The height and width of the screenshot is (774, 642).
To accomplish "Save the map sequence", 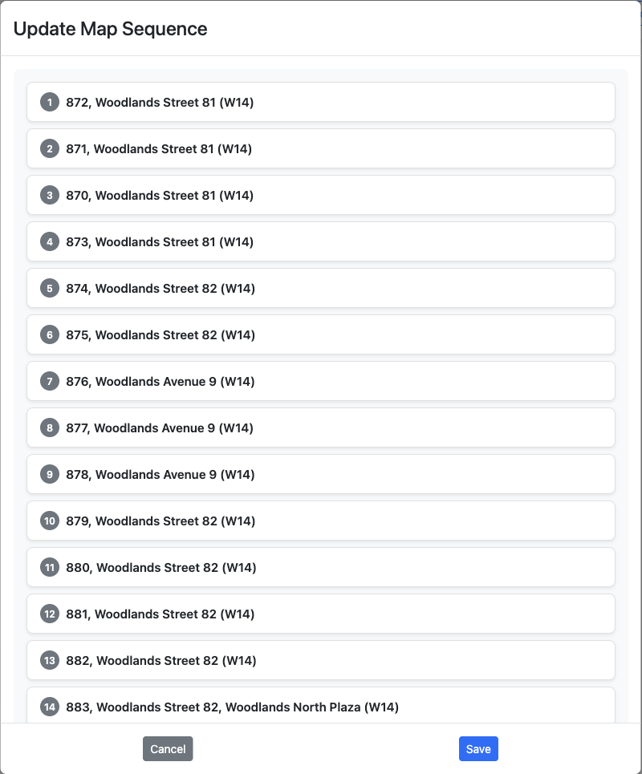I will click(x=478, y=749).
